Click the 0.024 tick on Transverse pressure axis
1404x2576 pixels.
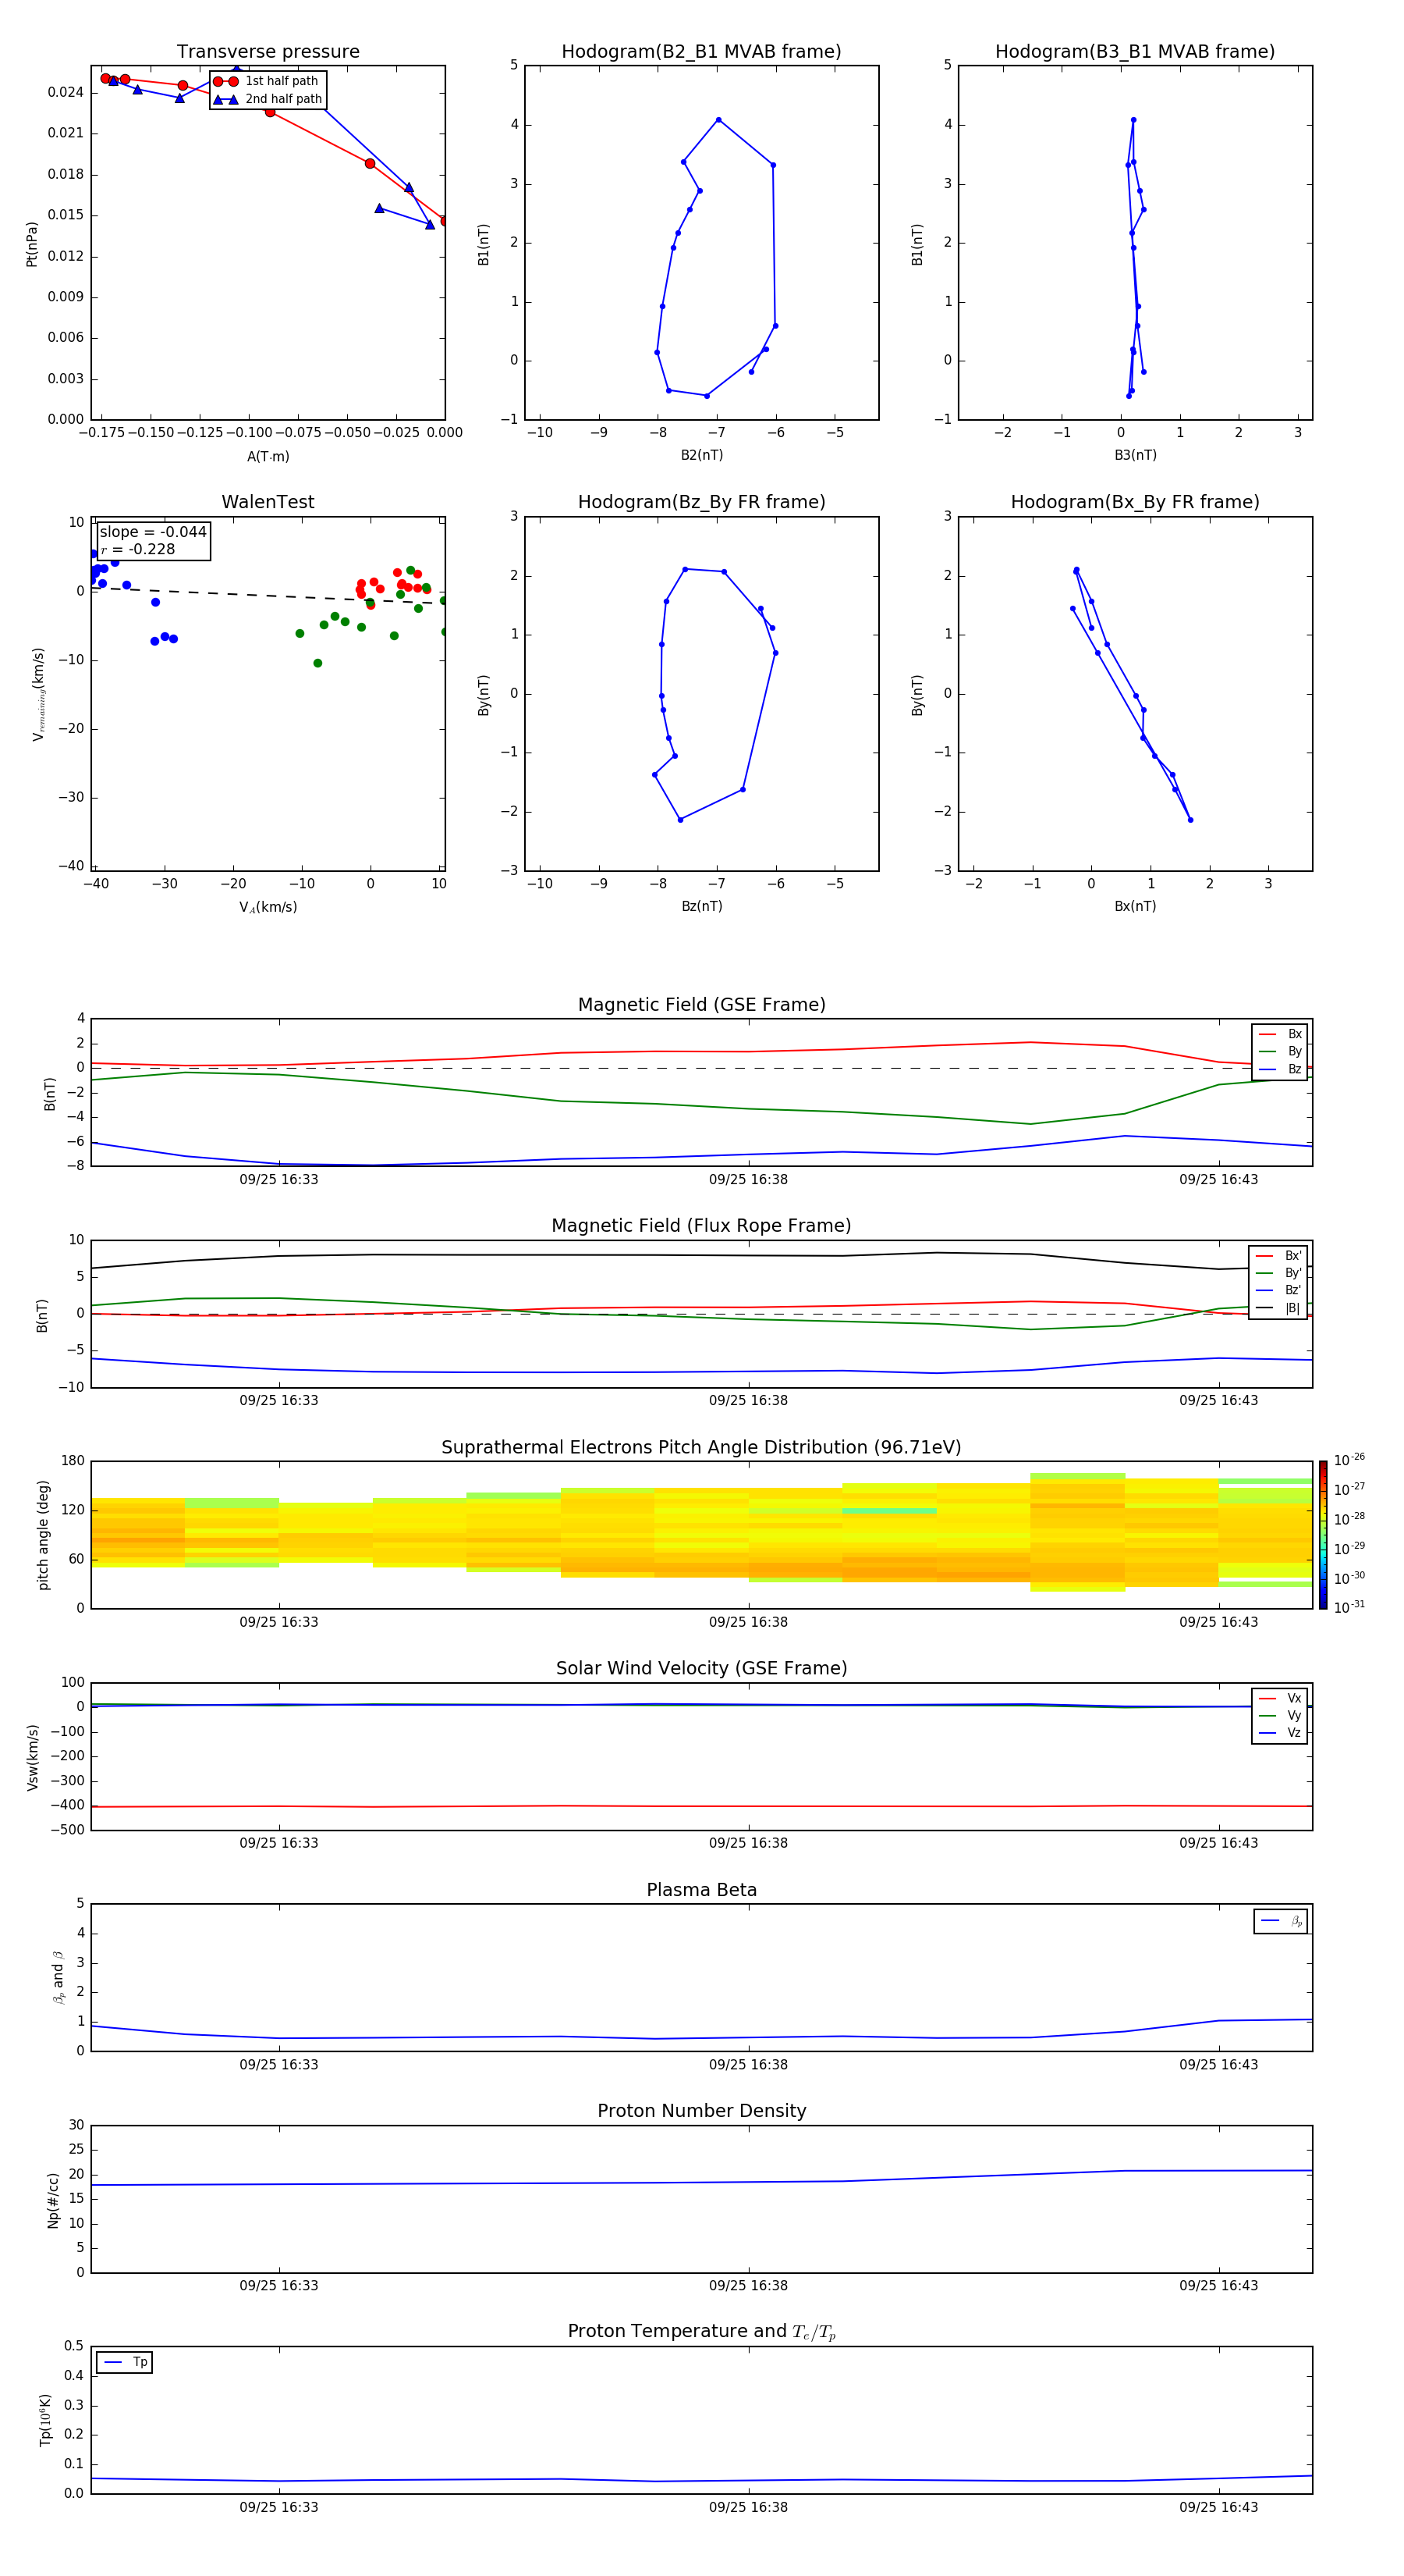click(x=66, y=92)
